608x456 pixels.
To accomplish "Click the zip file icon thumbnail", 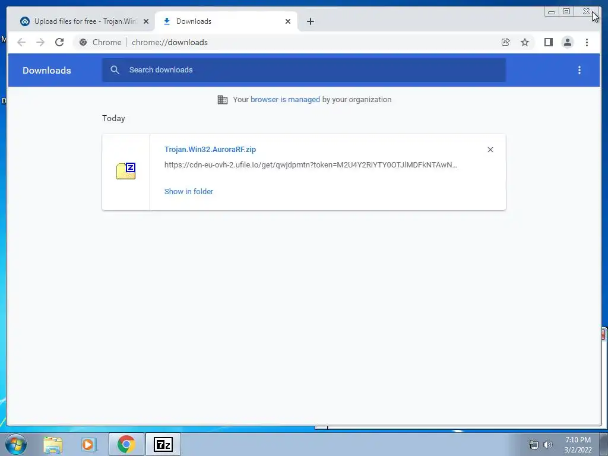I will click(x=126, y=171).
